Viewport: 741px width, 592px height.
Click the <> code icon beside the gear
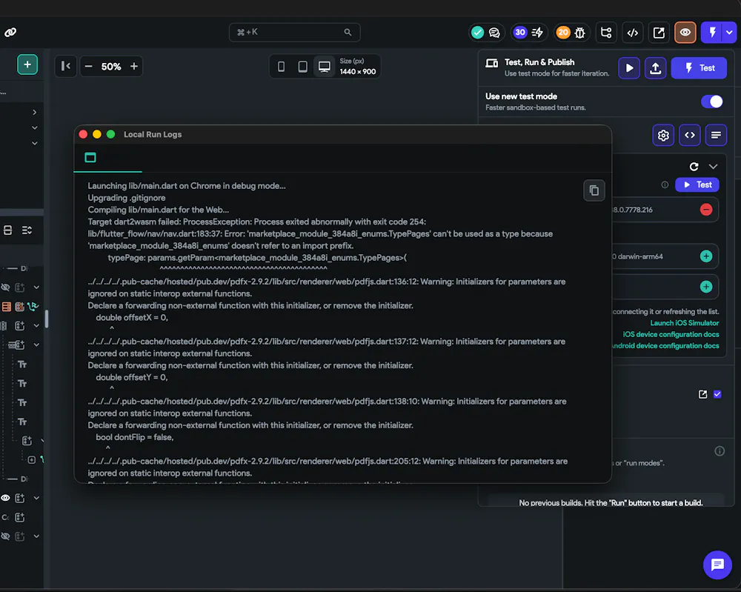coord(689,136)
